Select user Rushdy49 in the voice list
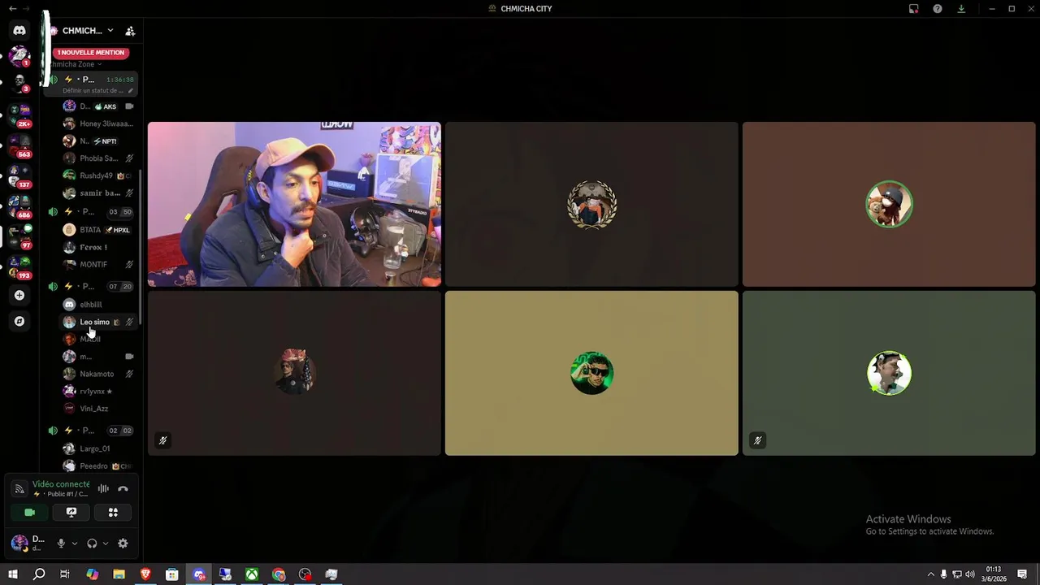The height and width of the screenshot is (585, 1040). tap(97, 175)
